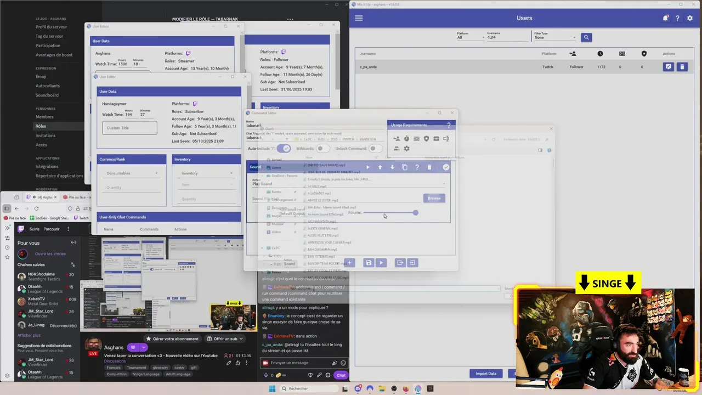Sort users by the watch time clock column
The image size is (702, 395).
[600, 54]
